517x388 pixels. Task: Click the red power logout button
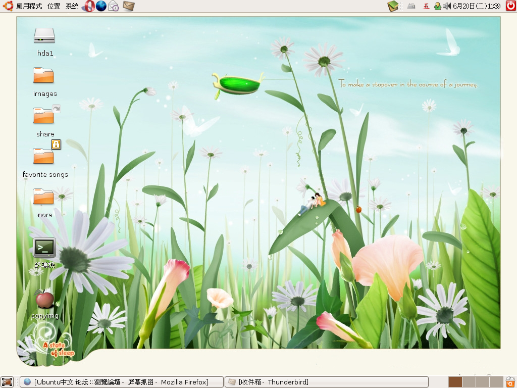(511, 6)
